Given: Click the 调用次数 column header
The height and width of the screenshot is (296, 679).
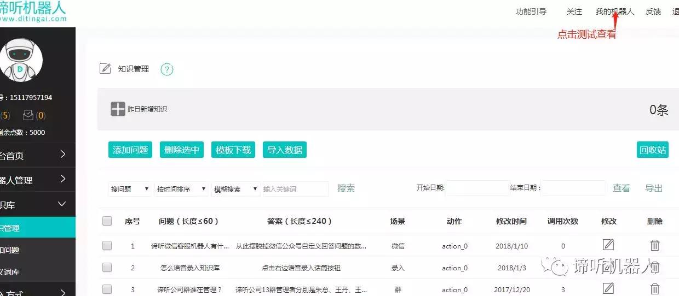Looking at the screenshot, I should pos(563,221).
